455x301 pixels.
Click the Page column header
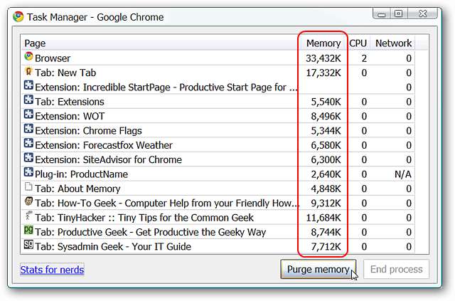[36, 43]
